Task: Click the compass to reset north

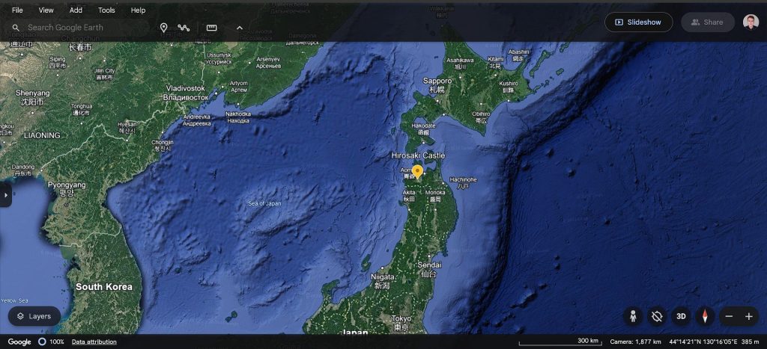Action: [704, 316]
